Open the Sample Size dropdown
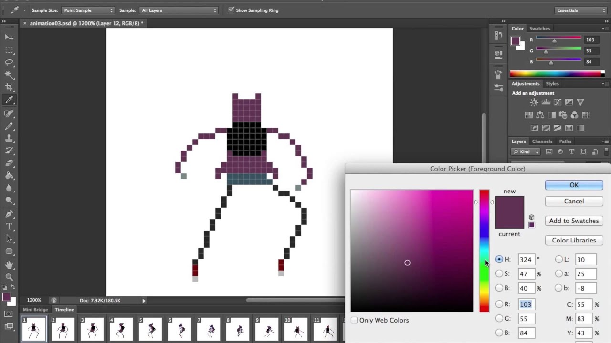This screenshot has width=611, height=343. [88, 10]
